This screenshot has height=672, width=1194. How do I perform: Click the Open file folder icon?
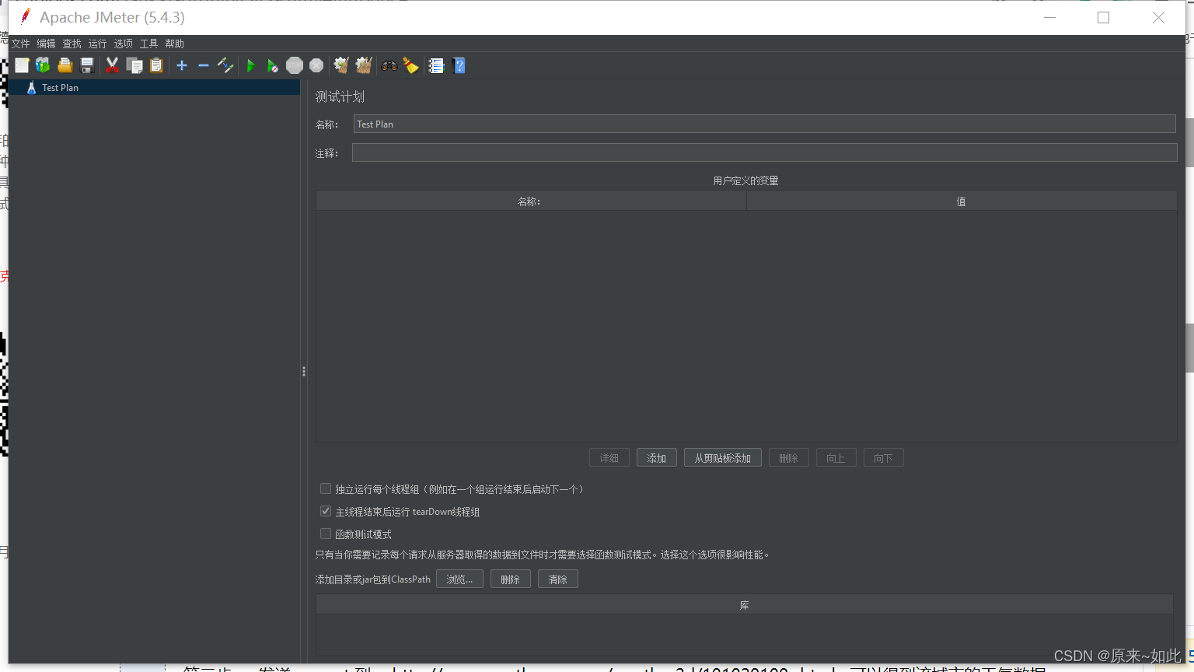pyautogui.click(x=65, y=65)
